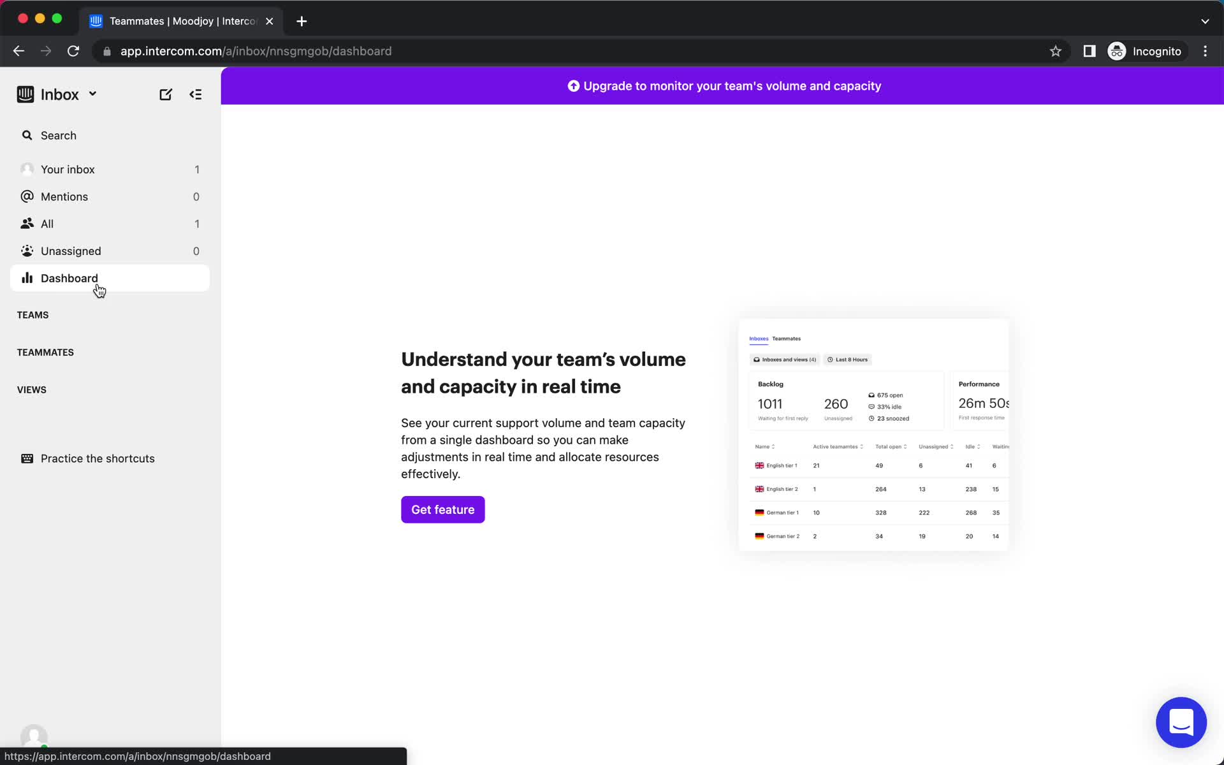Image resolution: width=1224 pixels, height=765 pixels.
Task: Select Unassigned from sidebar menu
Action: (71, 251)
